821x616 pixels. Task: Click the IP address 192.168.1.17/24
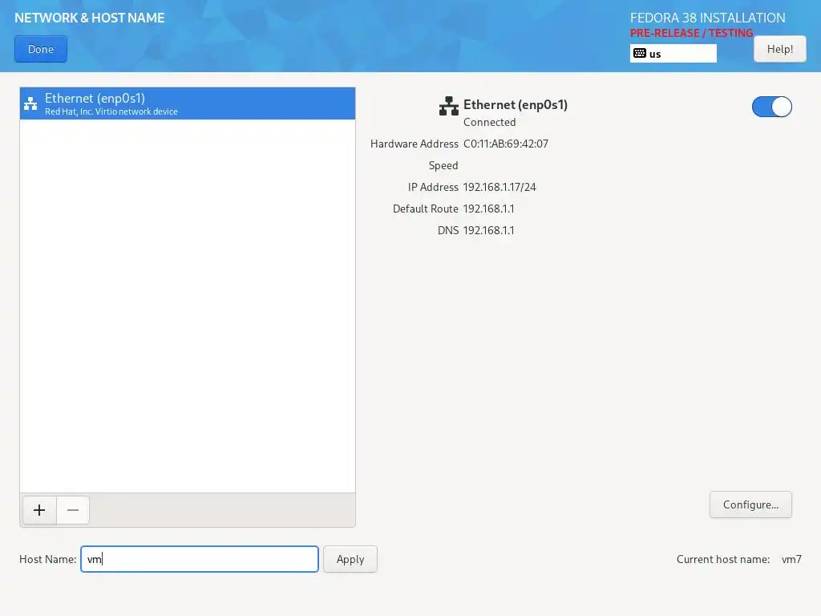pyautogui.click(x=499, y=187)
